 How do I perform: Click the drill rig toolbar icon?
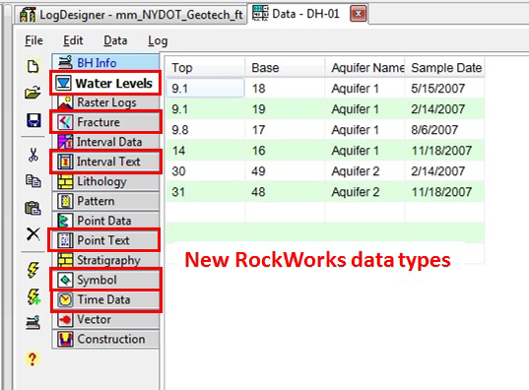[x=33, y=323]
